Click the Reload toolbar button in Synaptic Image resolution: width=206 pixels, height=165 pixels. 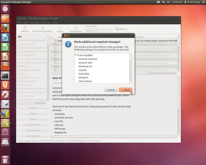(24, 29)
